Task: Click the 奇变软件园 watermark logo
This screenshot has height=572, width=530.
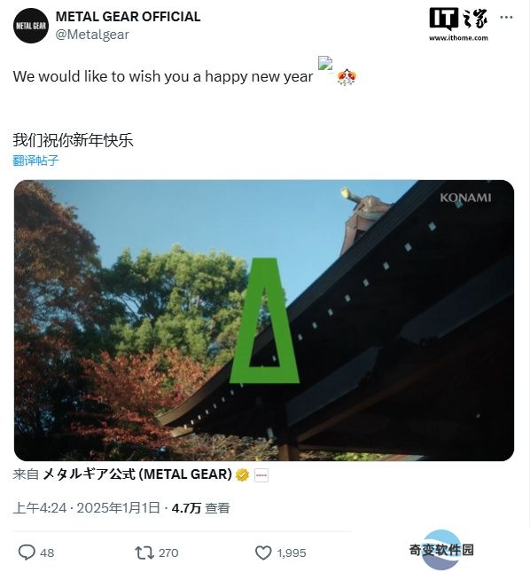Action: point(441,549)
